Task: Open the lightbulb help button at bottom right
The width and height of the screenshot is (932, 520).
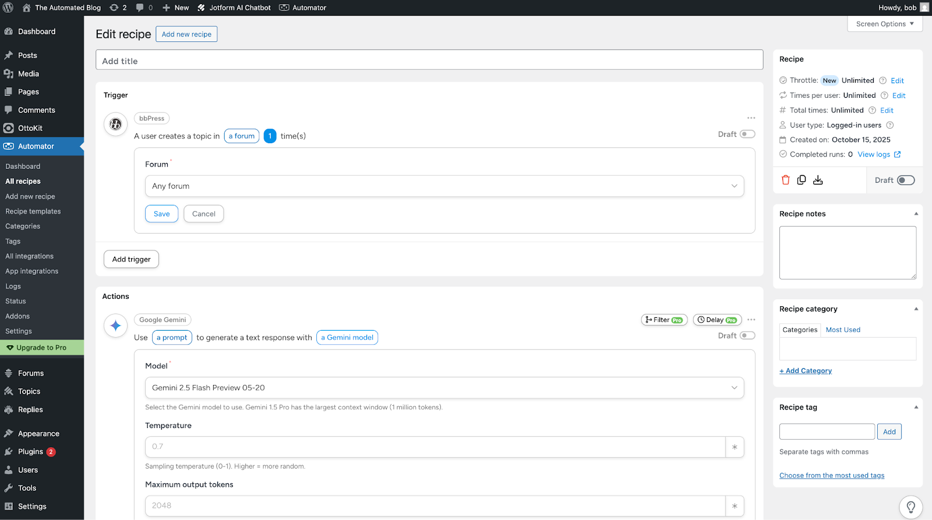Action: pyautogui.click(x=911, y=507)
